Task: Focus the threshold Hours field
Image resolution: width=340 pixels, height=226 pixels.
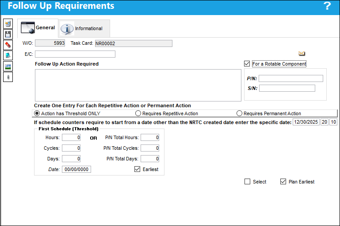Action: click(71, 137)
